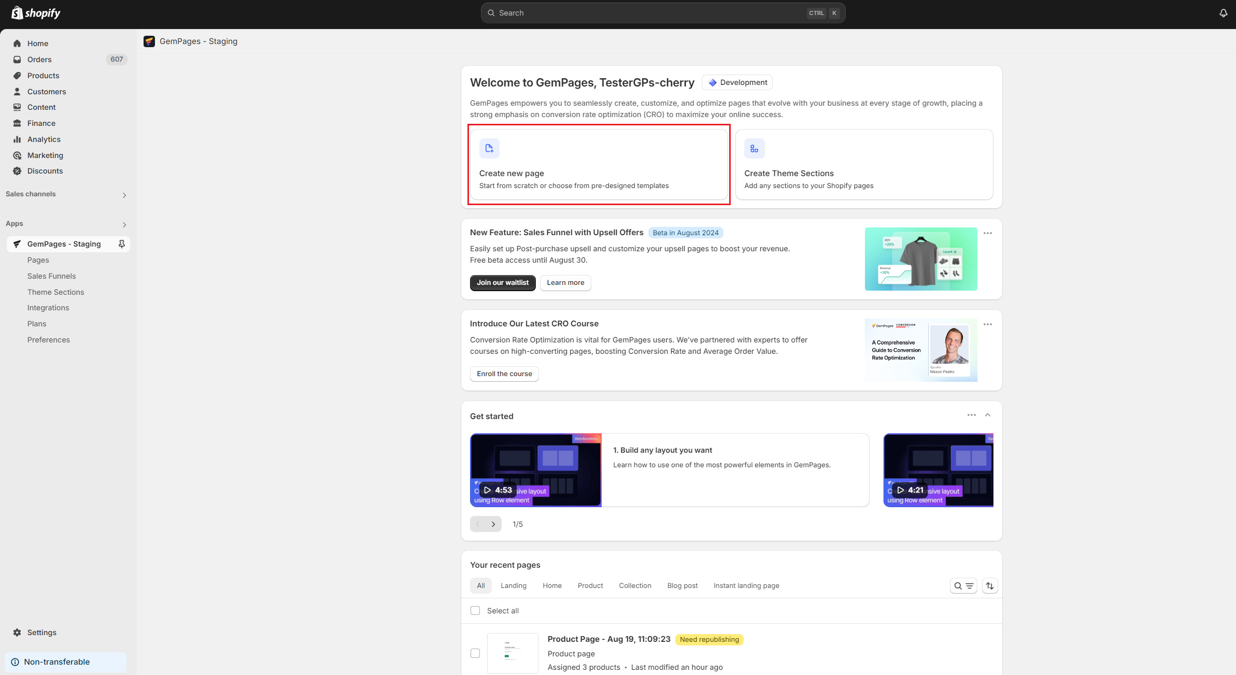Play the 4:53 Row element video

498,490
